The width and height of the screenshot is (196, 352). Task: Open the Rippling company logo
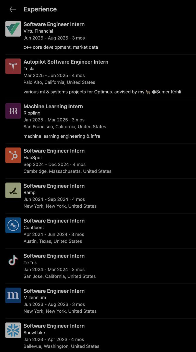click(13, 111)
